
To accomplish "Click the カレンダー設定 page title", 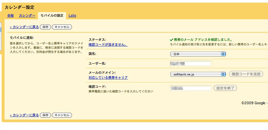I will [x=20, y=7].
